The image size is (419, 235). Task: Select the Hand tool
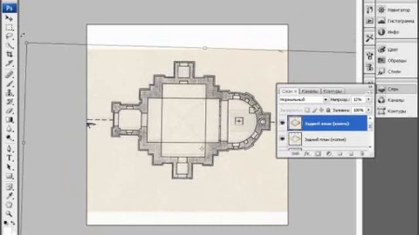[x=9, y=205]
